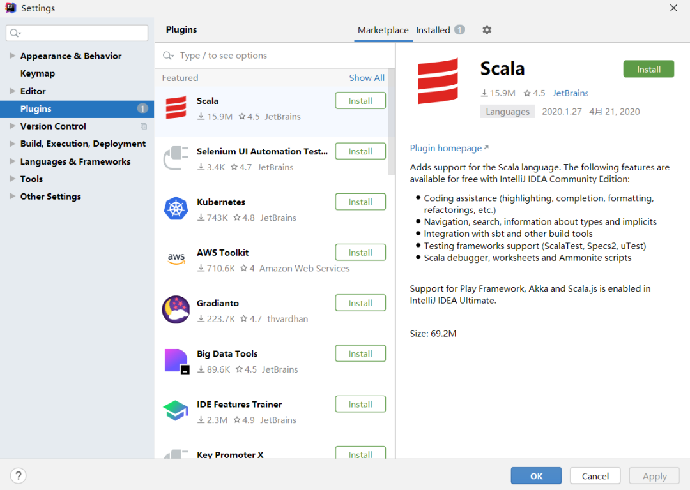The image size is (690, 490).
Task: Install the IDE Features Trainer plugin
Action: pos(360,404)
